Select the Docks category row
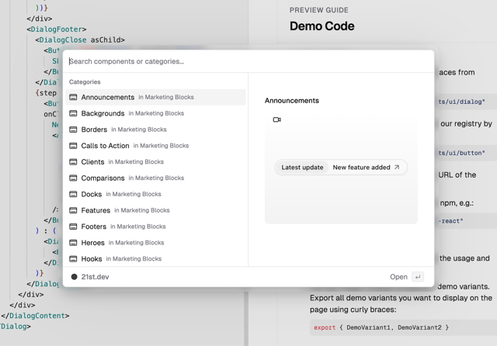Image resolution: width=497 pixels, height=346 pixels. pos(155,194)
